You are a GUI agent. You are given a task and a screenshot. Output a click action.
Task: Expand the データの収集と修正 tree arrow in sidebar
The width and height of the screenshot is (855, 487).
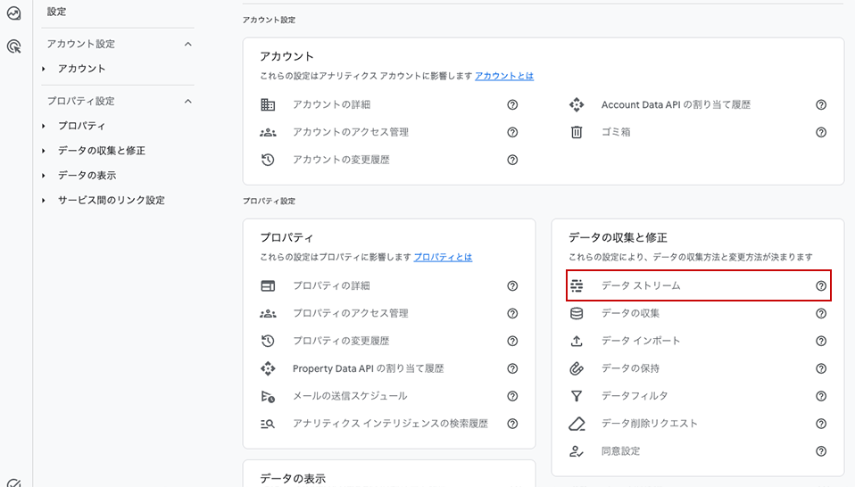pos(44,151)
